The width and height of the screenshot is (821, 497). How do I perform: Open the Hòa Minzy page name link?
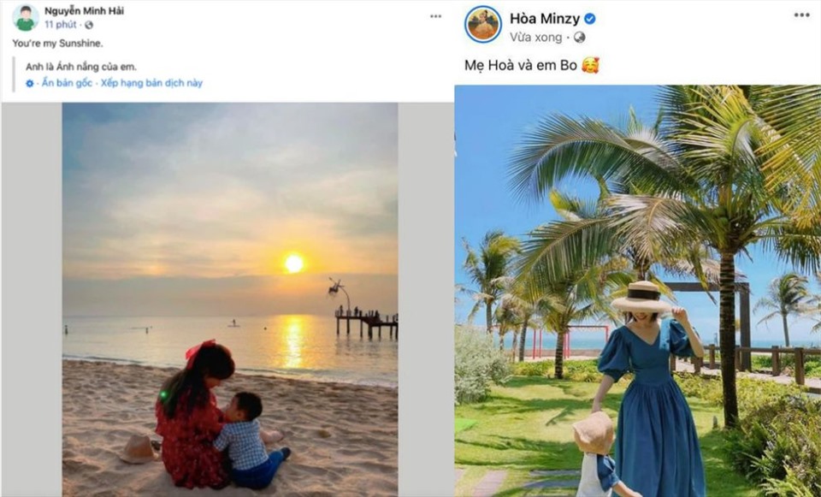(x=544, y=19)
